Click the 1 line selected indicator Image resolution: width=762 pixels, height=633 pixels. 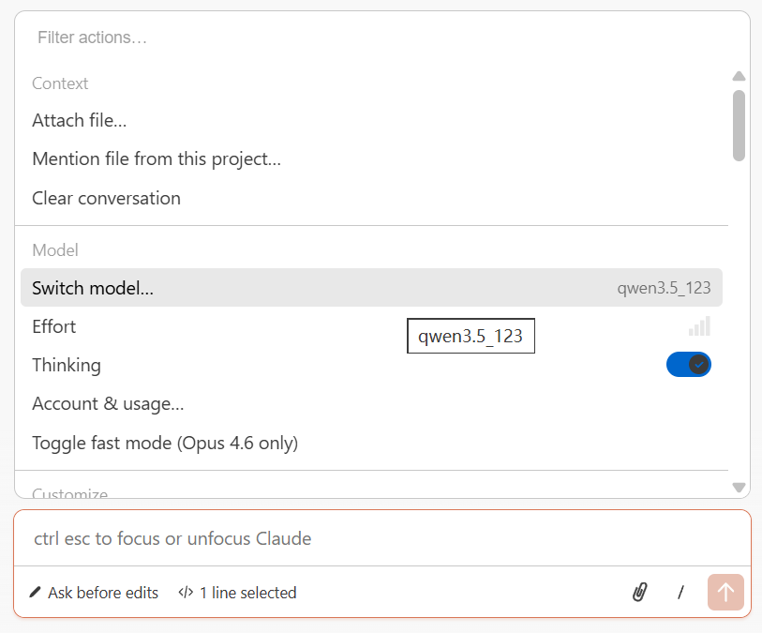(x=237, y=592)
